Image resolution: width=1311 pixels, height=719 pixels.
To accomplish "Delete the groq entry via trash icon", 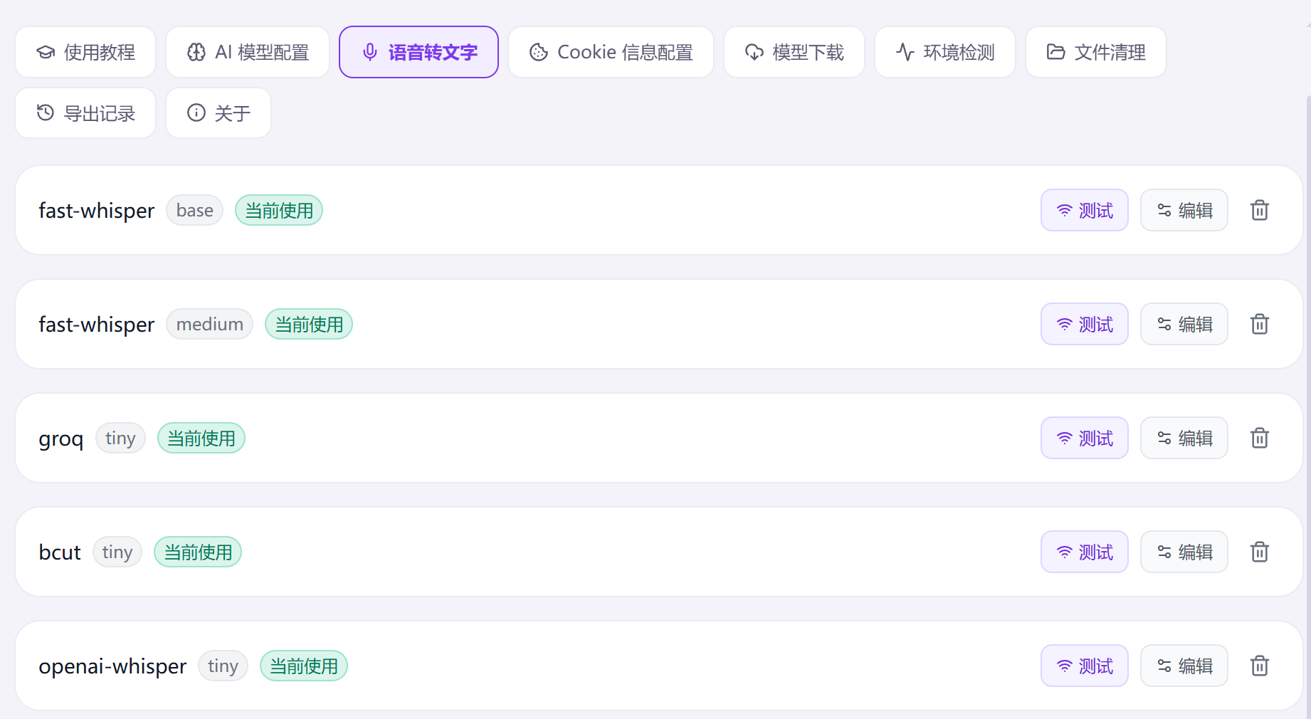I will click(x=1260, y=438).
